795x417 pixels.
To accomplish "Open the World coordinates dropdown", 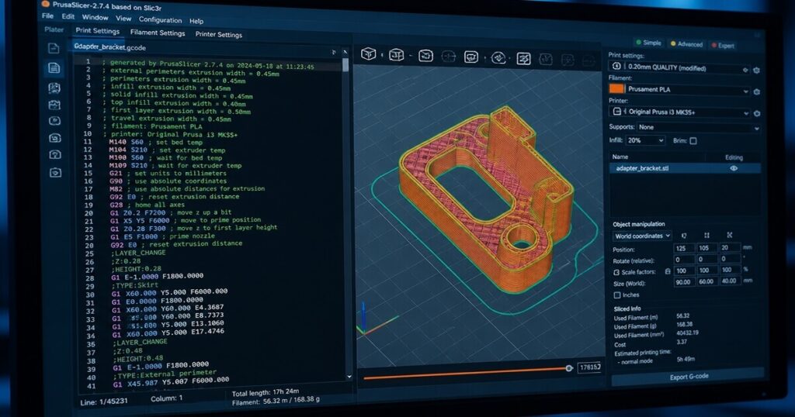I will 642,236.
